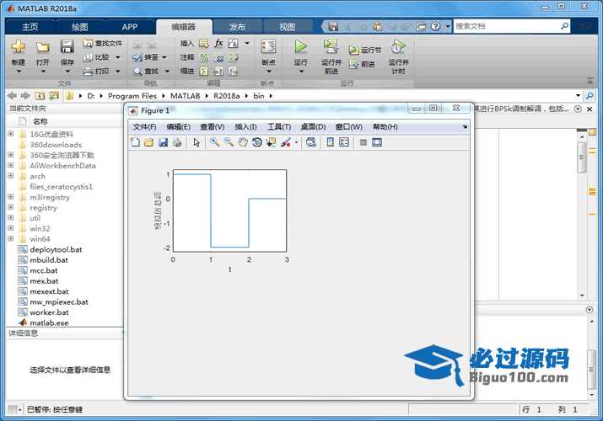Toggle the Zoom Out tool in figure
Image resolution: width=603 pixels, height=421 pixels.
(x=229, y=142)
